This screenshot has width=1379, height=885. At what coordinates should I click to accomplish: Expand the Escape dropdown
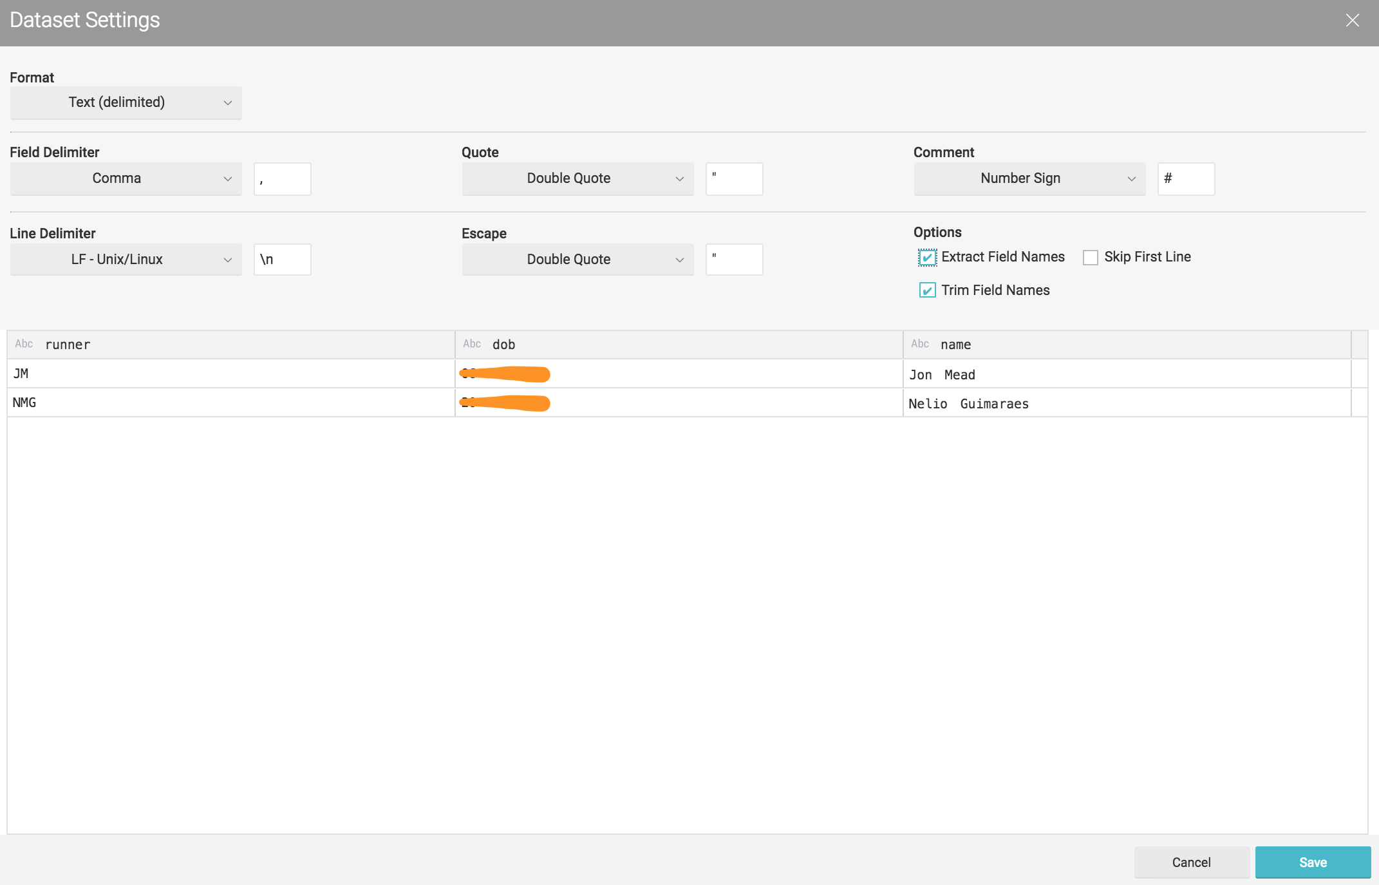(577, 260)
